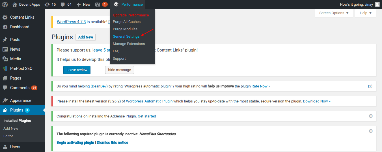The image size is (382, 152).
Task: Open the Begin activating plugin link
Action: 75,143
